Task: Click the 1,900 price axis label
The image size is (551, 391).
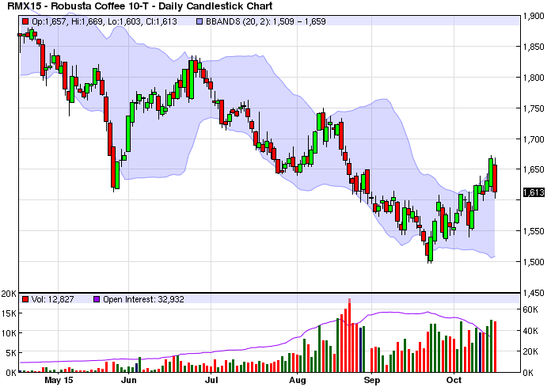Action: pyautogui.click(x=534, y=17)
